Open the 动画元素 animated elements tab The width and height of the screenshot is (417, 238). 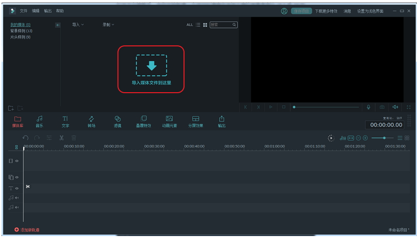(x=169, y=121)
